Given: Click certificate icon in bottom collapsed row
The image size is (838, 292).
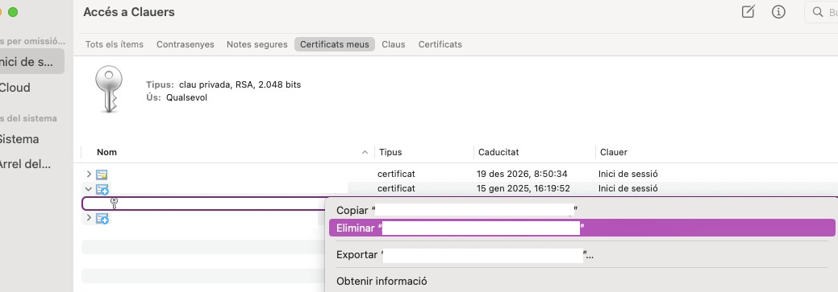Looking at the screenshot, I should [x=102, y=219].
